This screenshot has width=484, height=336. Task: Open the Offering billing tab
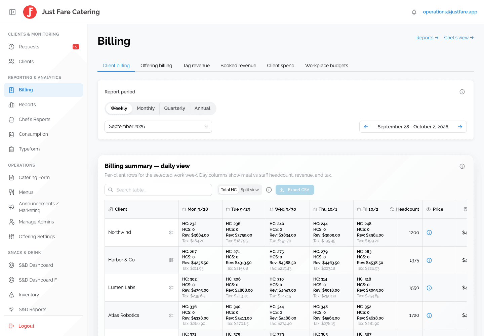tap(156, 66)
